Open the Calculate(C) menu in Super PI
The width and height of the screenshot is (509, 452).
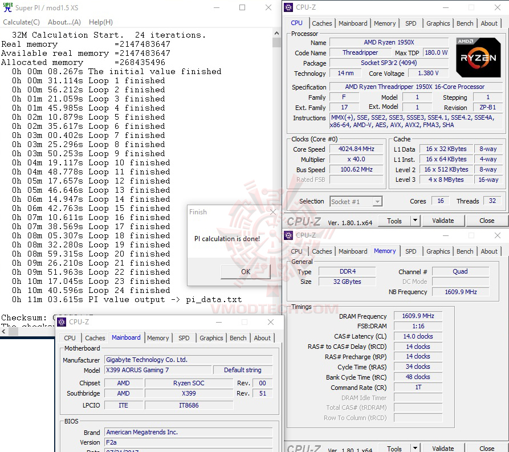coord(22,22)
